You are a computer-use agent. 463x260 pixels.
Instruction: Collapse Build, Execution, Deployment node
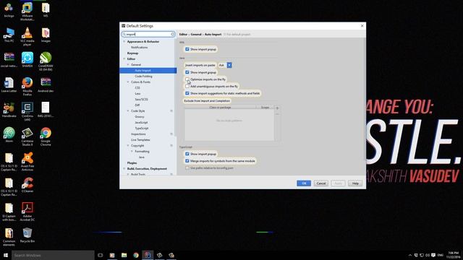pos(124,168)
